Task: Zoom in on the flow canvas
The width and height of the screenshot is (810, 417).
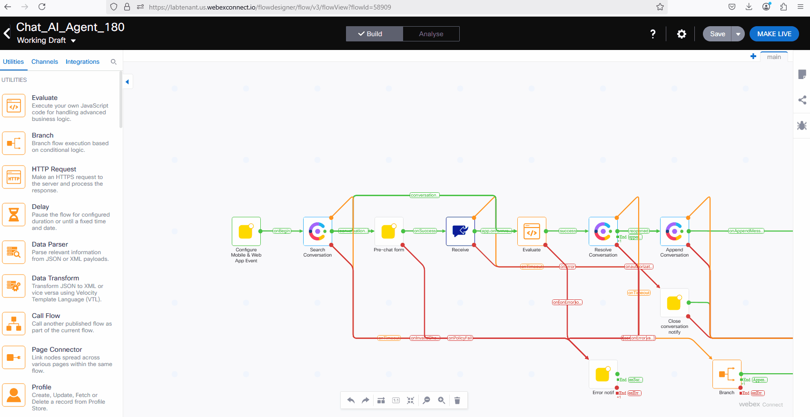Action: click(442, 400)
